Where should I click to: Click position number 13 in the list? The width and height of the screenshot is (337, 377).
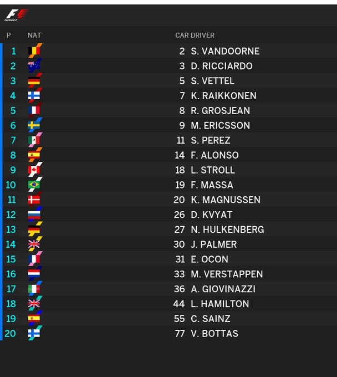[x=11, y=230]
